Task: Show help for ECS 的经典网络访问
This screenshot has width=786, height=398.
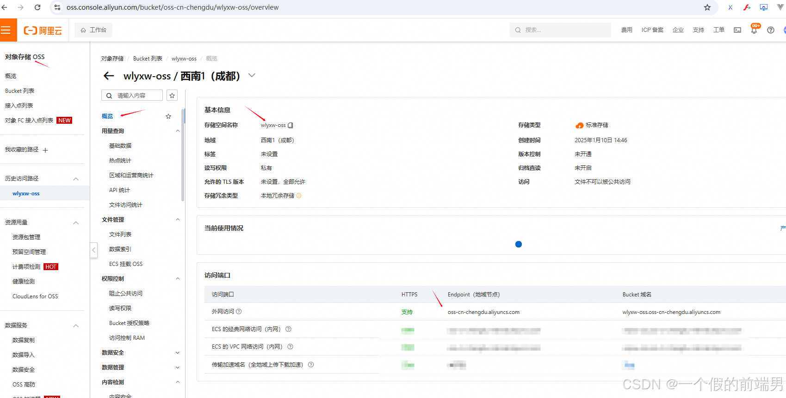Action: point(288,329)
